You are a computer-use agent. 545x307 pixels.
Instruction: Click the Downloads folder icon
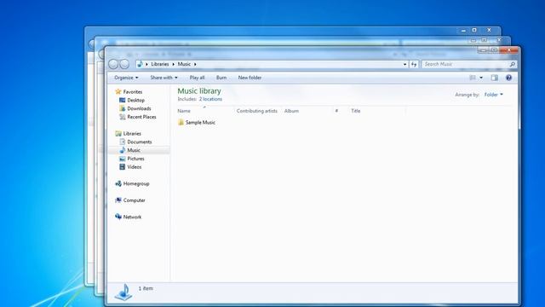click(x=123, y=108)
